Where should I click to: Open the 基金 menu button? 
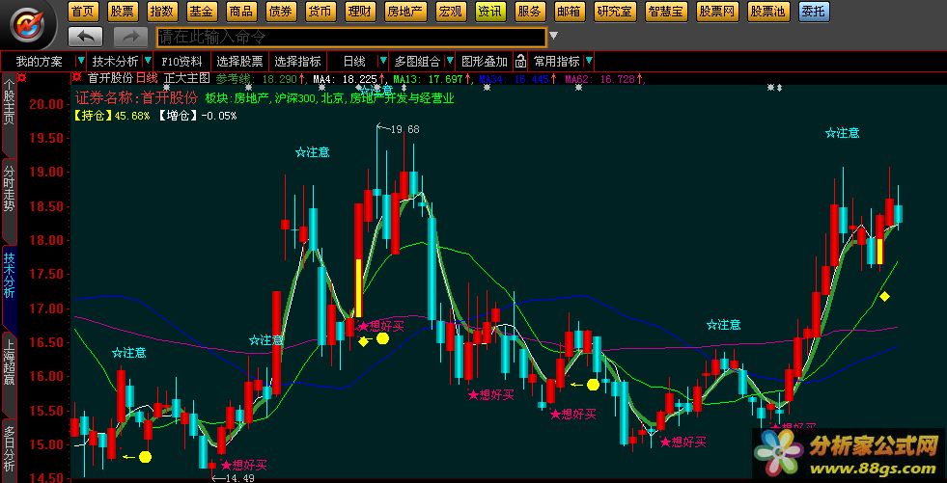203,11
